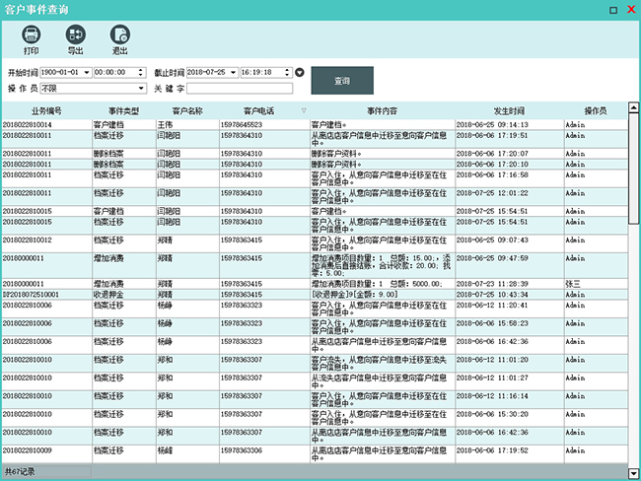
Task: Click event type 收退押金
Action: (x=108, y=295)
